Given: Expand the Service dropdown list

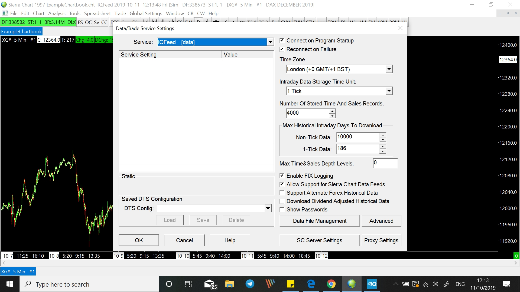Looking at the screenshot, I should [x=270, y=42].
